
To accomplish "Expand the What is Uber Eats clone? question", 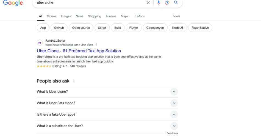I will 107,103.
